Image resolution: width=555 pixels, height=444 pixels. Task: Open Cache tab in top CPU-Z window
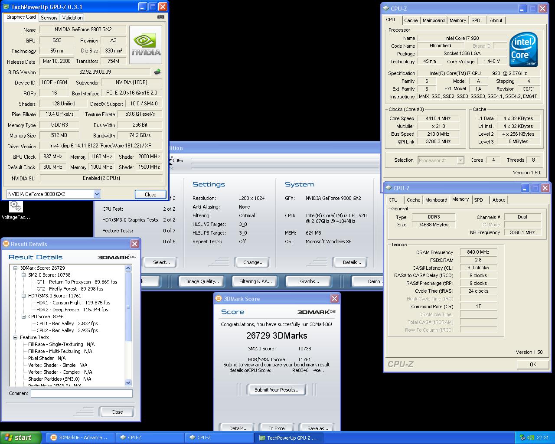pyautogui.click(x=411, y=20)
